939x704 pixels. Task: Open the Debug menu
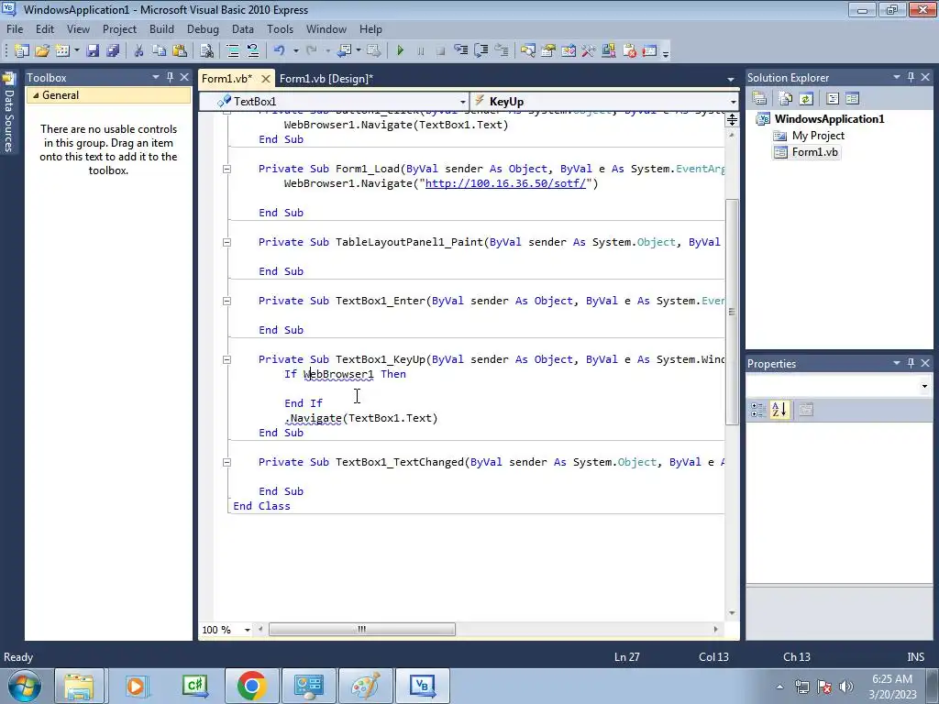coord(203,28)
